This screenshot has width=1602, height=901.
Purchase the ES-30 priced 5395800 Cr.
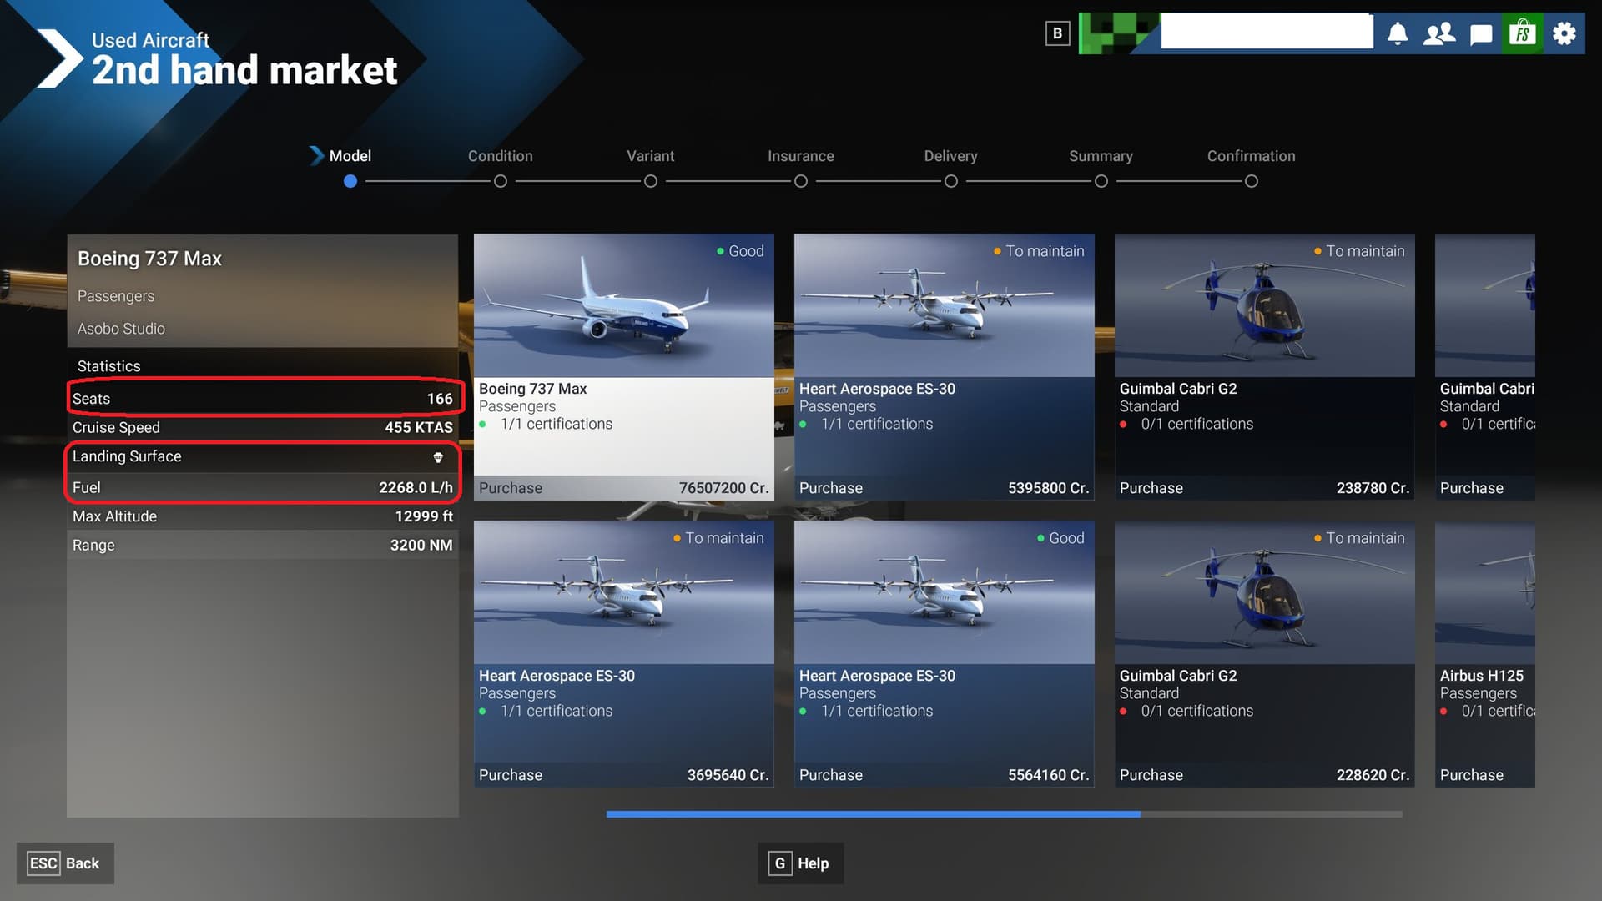pyautogui.click(x=945, y=488)
